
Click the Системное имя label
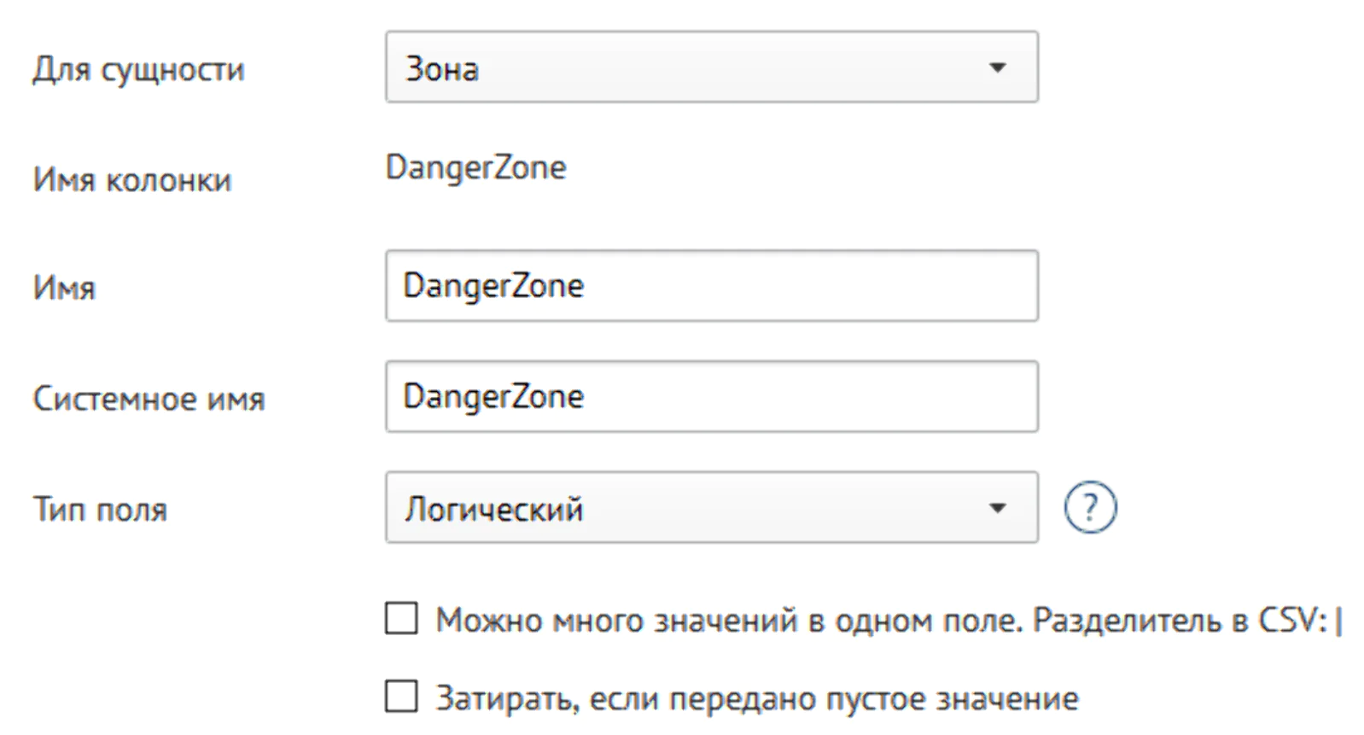point(149,399)
